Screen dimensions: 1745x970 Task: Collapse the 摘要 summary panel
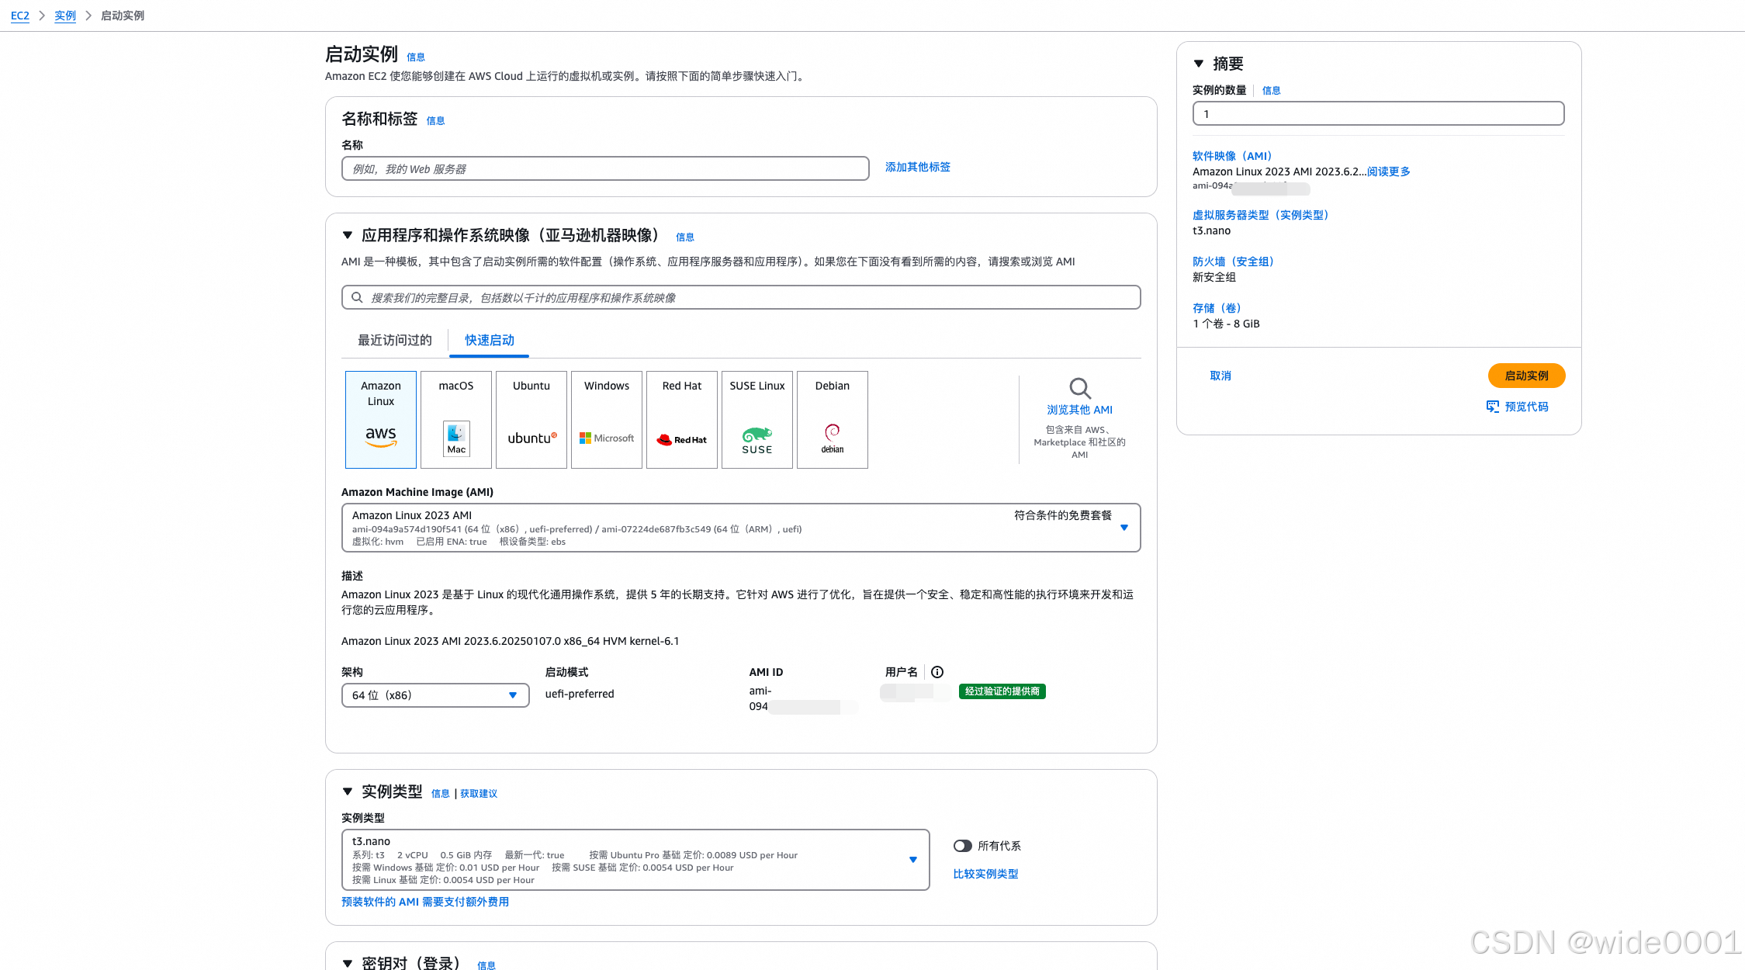pos(1199,64)
